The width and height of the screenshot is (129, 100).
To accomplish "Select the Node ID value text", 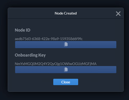I will pos(49,39).
